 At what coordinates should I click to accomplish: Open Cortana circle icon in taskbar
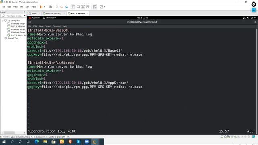(20, 142)
